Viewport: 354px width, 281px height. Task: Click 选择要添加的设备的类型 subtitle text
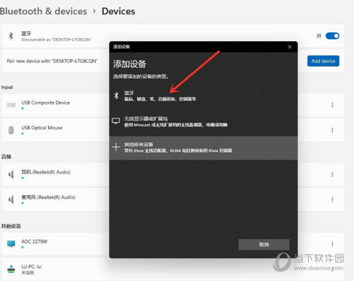point(141,77)
